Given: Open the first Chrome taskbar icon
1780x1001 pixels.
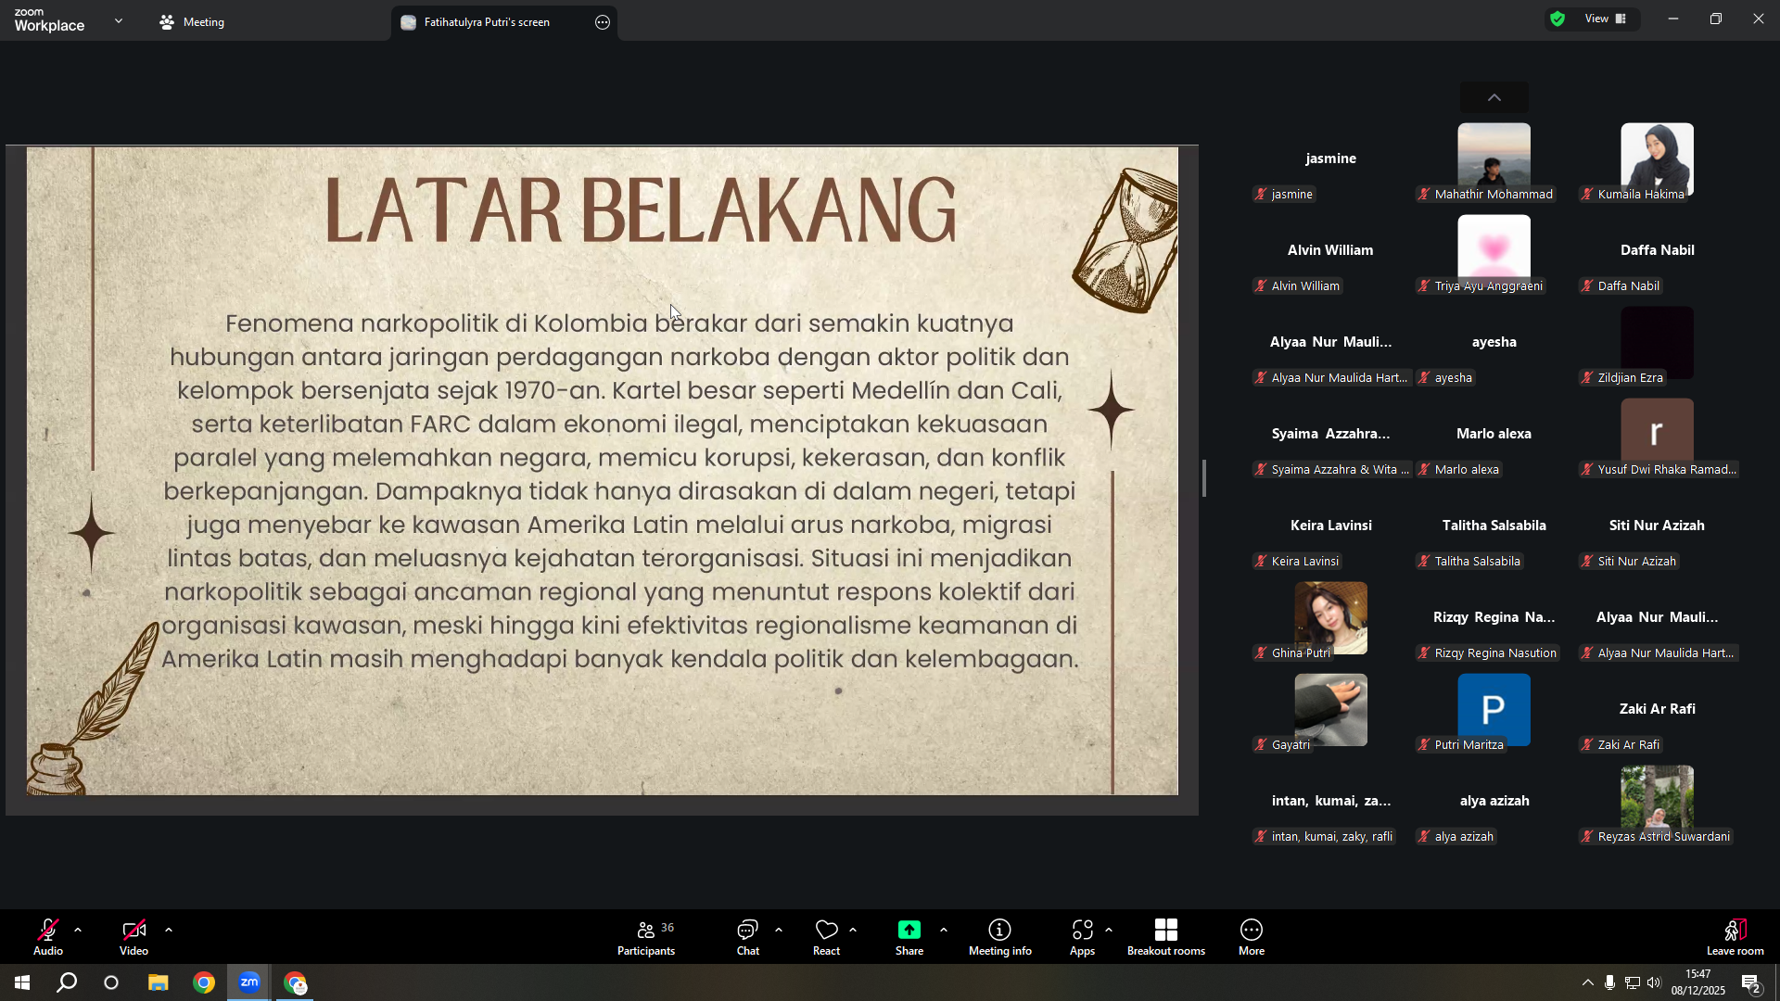Looking at the screenshot, I should [204, 982].
